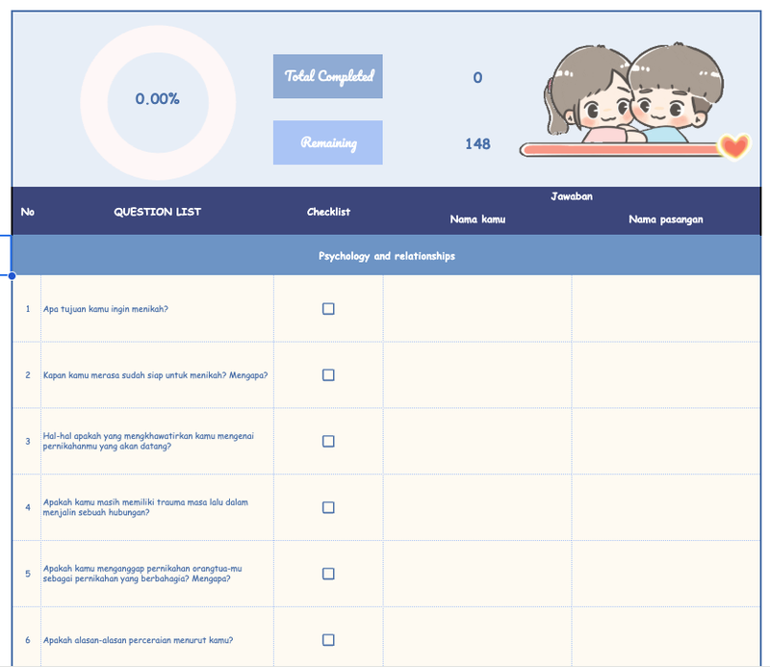This screenshot has height=667, width=770.
Task: Select the 'Checklist' column header
Action: [328, 212]
